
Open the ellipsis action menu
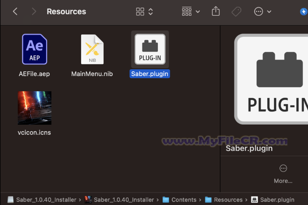258,12
